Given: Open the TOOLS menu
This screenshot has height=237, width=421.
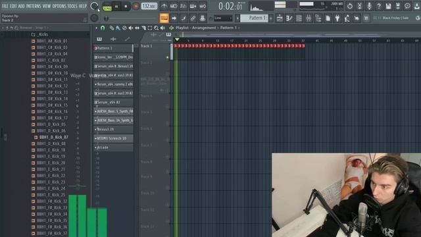Looking at the screenshot, I should pyautogui.click(x=72, y=6).
